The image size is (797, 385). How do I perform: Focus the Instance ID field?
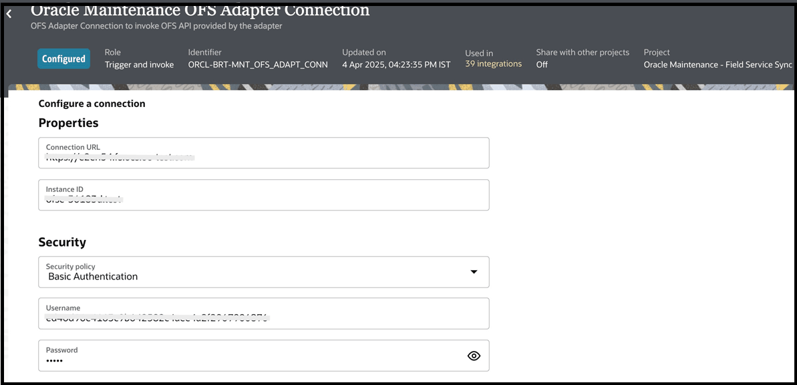[264, 195]
